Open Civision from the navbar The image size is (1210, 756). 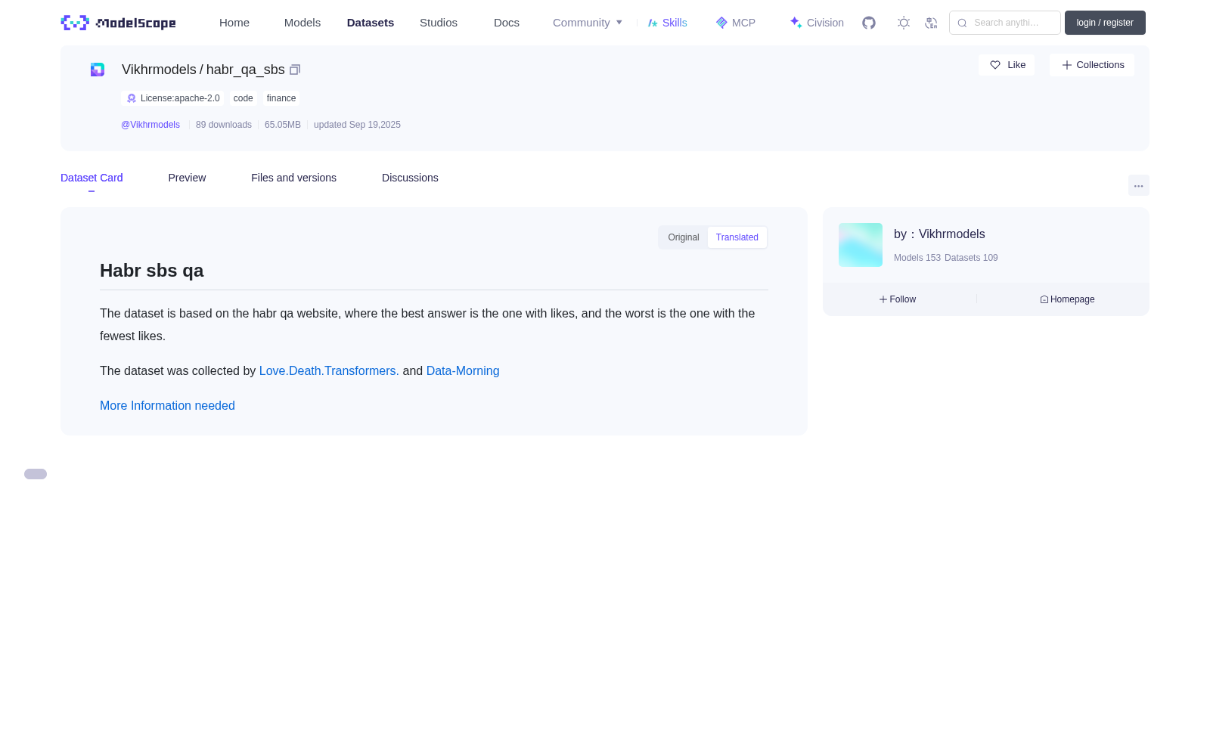tap(817, 23)
